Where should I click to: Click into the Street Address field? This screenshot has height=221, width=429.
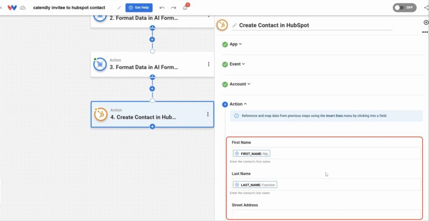[326, 214]
